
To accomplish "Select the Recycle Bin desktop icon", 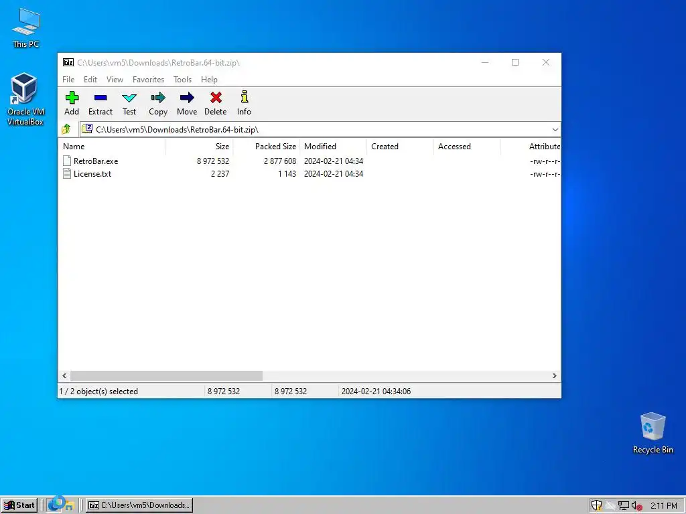I will point(653,433).
